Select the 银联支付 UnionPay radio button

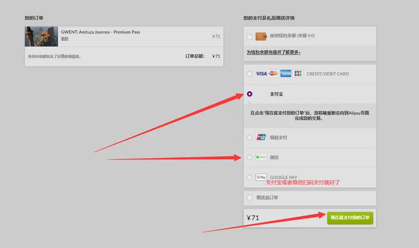(250, 138)
